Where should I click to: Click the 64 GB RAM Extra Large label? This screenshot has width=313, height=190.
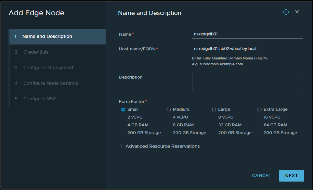(275, 125)
